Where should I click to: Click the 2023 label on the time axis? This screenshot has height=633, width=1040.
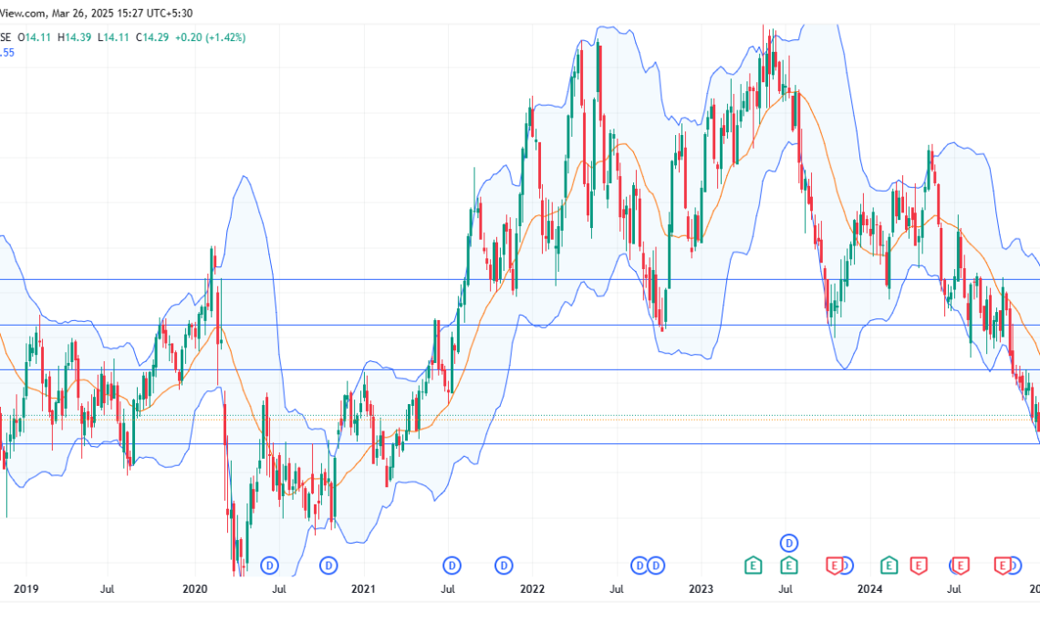coord(701,590)
